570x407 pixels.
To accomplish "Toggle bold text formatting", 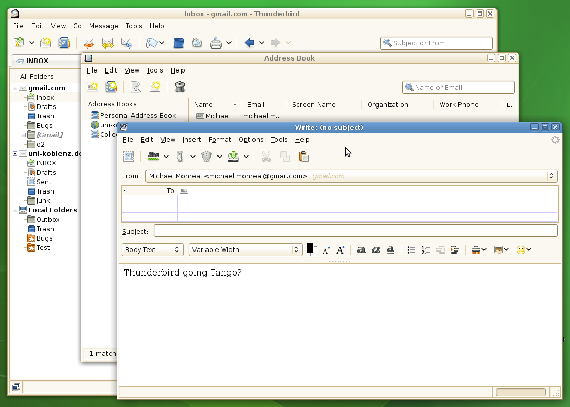I will (361, 250).
